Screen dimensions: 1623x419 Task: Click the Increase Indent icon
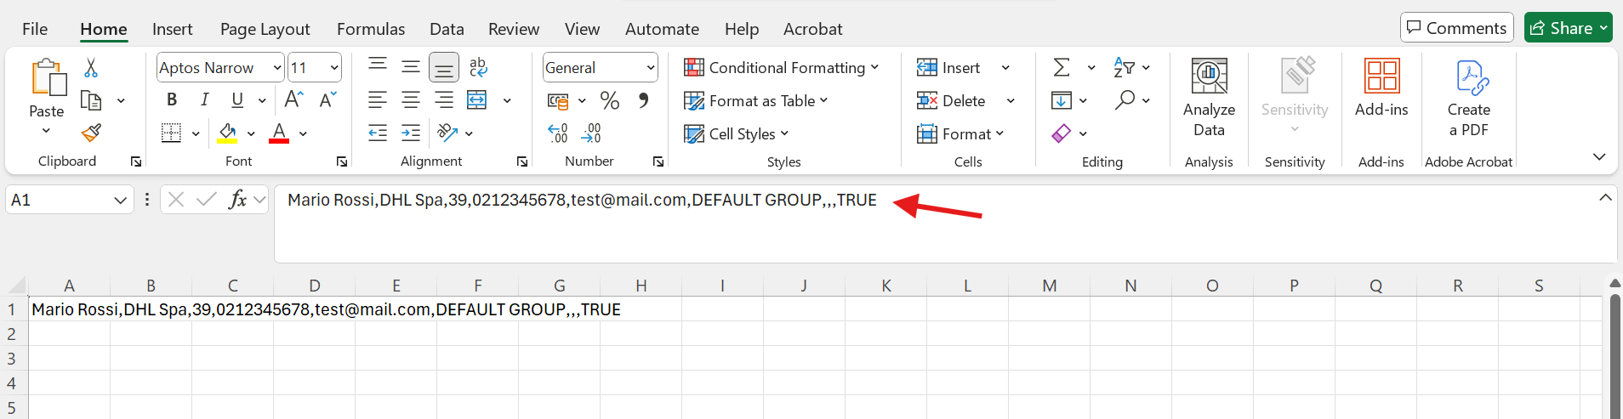point(411,133)
